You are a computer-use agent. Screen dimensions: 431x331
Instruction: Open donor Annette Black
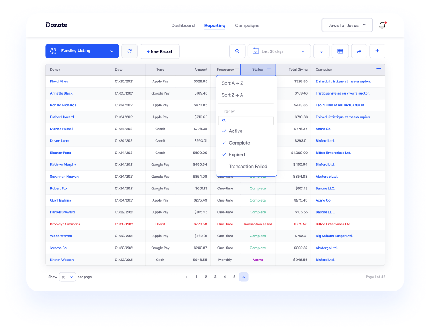pyautogui.click(x=61, y=93)
